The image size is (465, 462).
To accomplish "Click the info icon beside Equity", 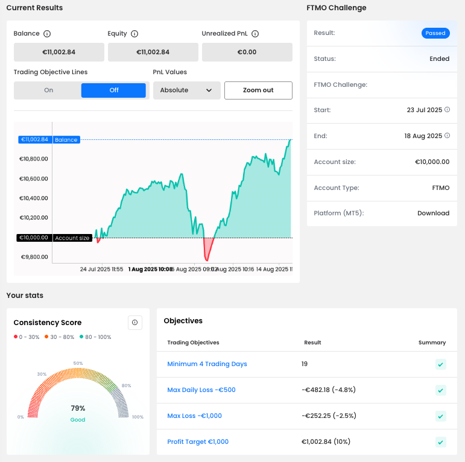I will coord(134,34).
